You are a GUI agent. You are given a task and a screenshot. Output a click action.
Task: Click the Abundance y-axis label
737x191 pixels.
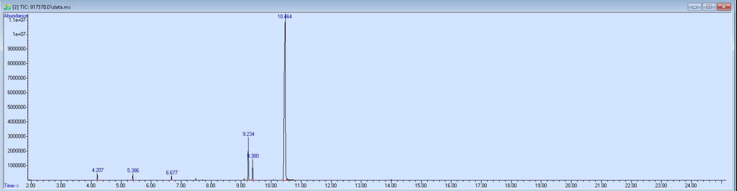[16, 16]
